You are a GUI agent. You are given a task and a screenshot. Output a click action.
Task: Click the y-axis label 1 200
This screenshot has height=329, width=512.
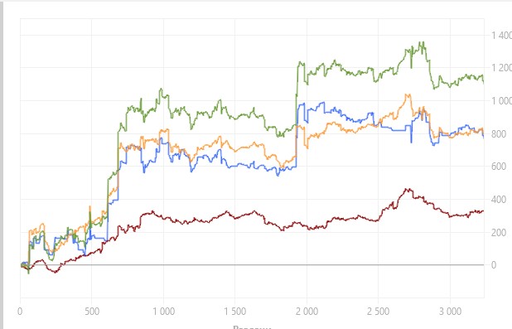(502, 68)
